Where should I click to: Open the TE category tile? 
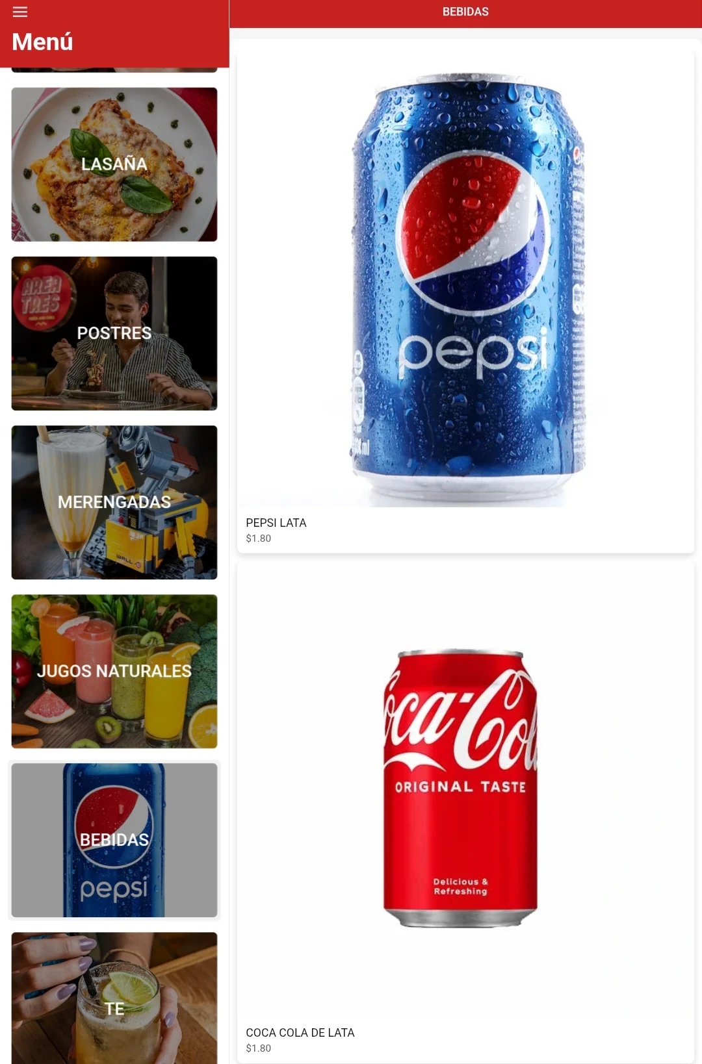(114, 998)
